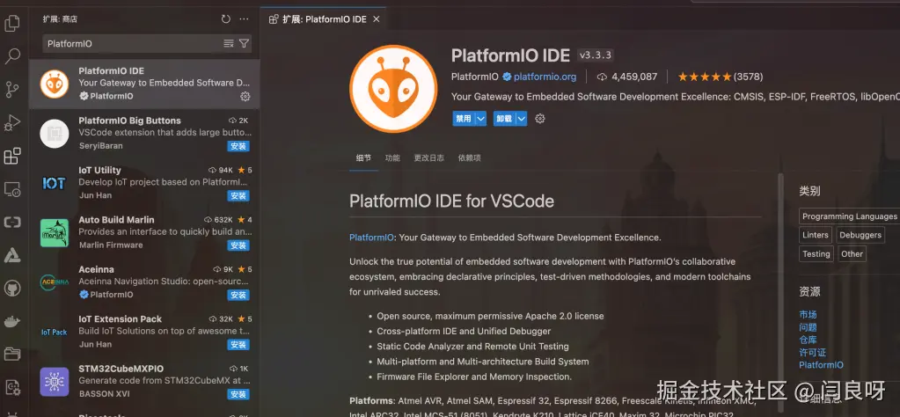Open the Run and Debug view

tap(12, 122)
